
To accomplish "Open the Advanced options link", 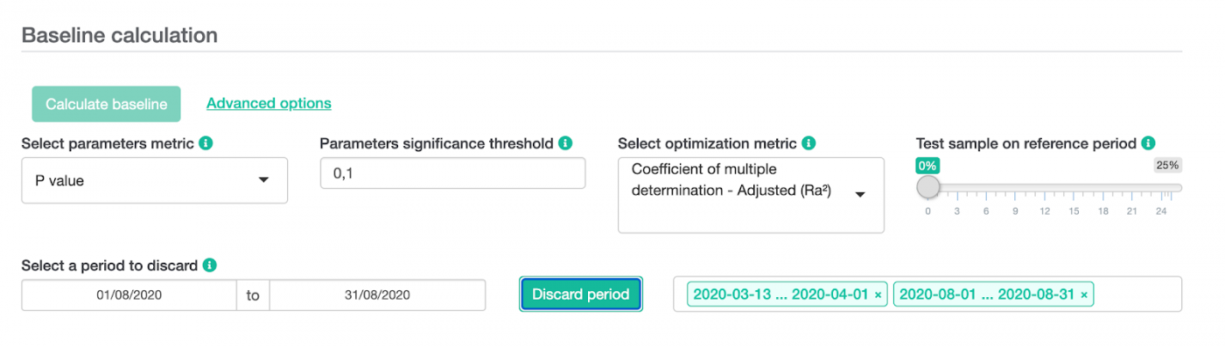I will coord(269,103).
